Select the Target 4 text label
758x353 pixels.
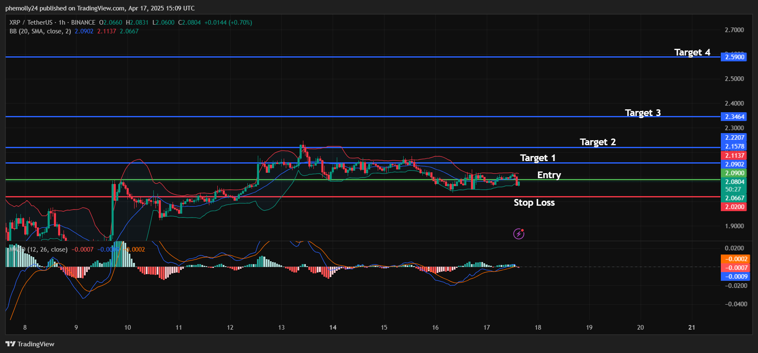[x=692, y=52]
